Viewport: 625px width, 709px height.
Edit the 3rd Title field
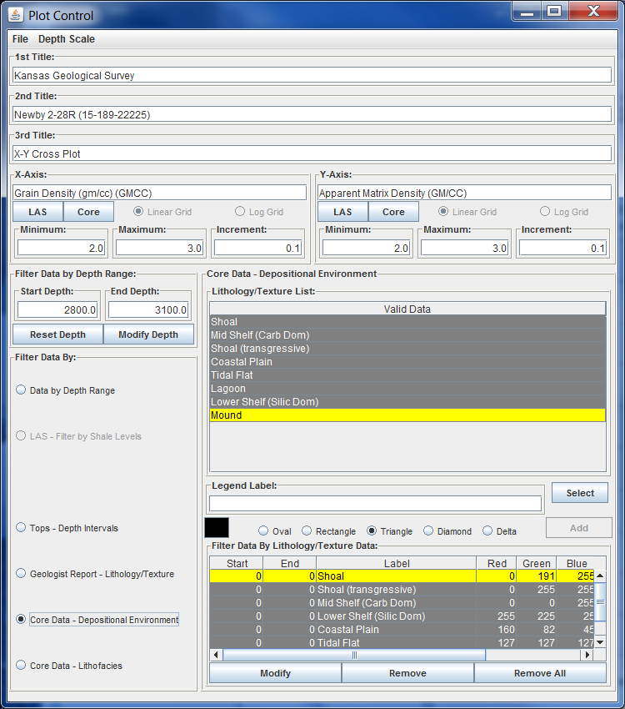coord(312,153)
